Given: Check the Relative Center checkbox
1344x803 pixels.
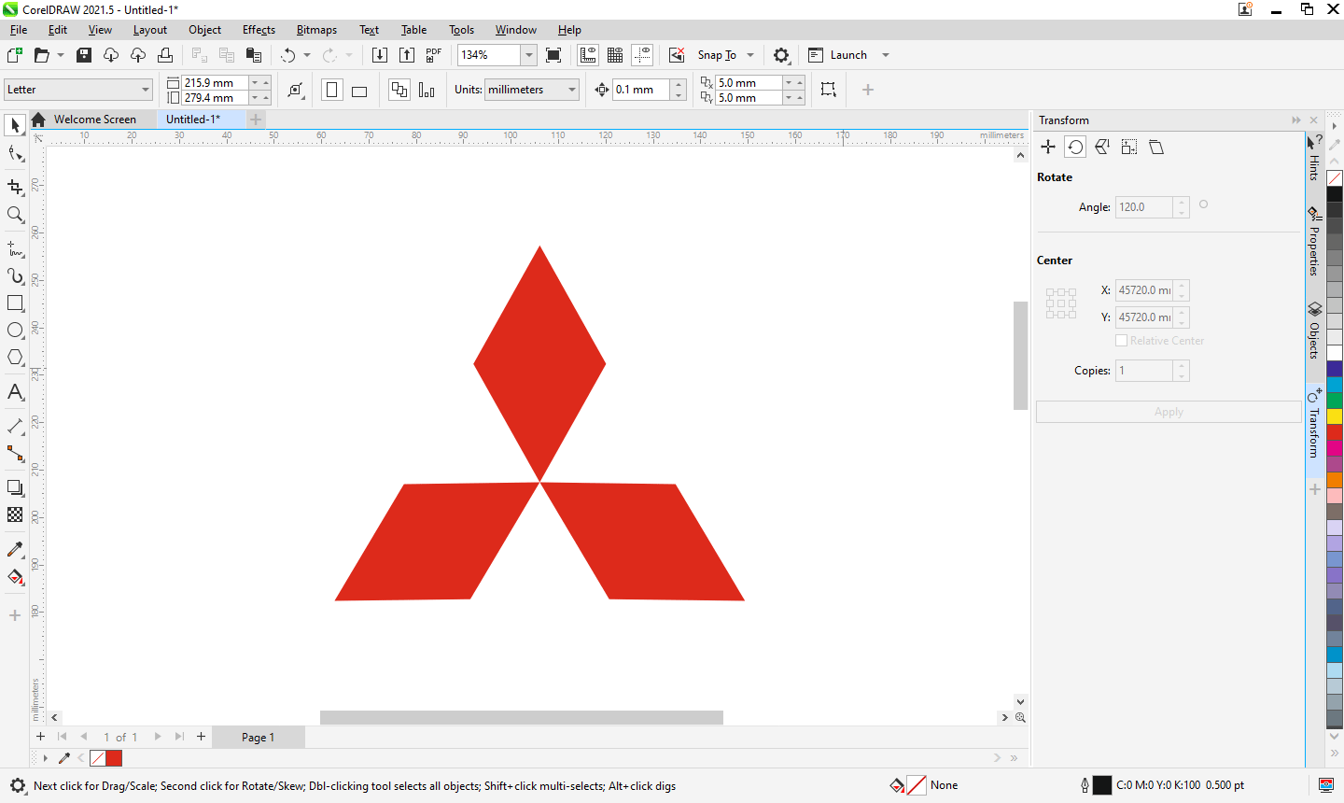Looking at the screenshot, I should click(1122, 341).
